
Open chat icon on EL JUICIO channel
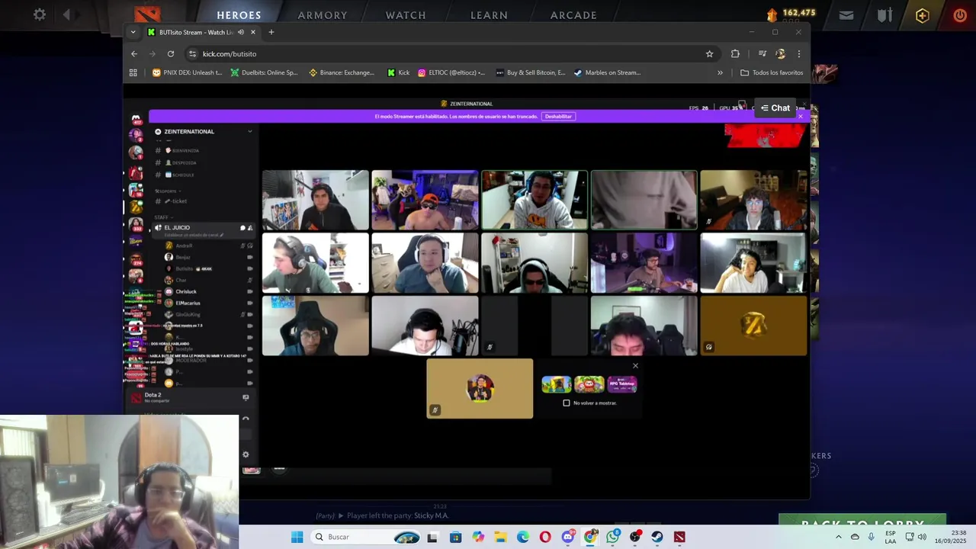pos(242,227)
